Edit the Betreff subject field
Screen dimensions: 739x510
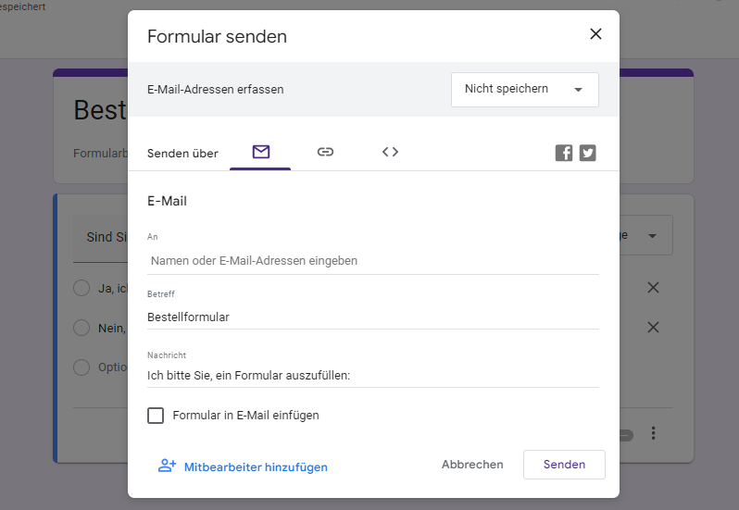(x=372, y=317)
